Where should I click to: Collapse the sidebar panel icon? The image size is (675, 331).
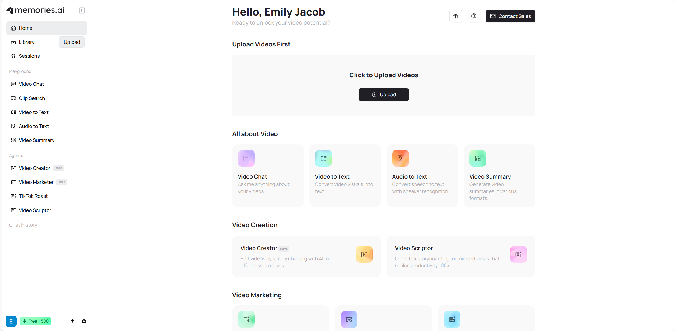pyautogui.click(x=82, y=11)
